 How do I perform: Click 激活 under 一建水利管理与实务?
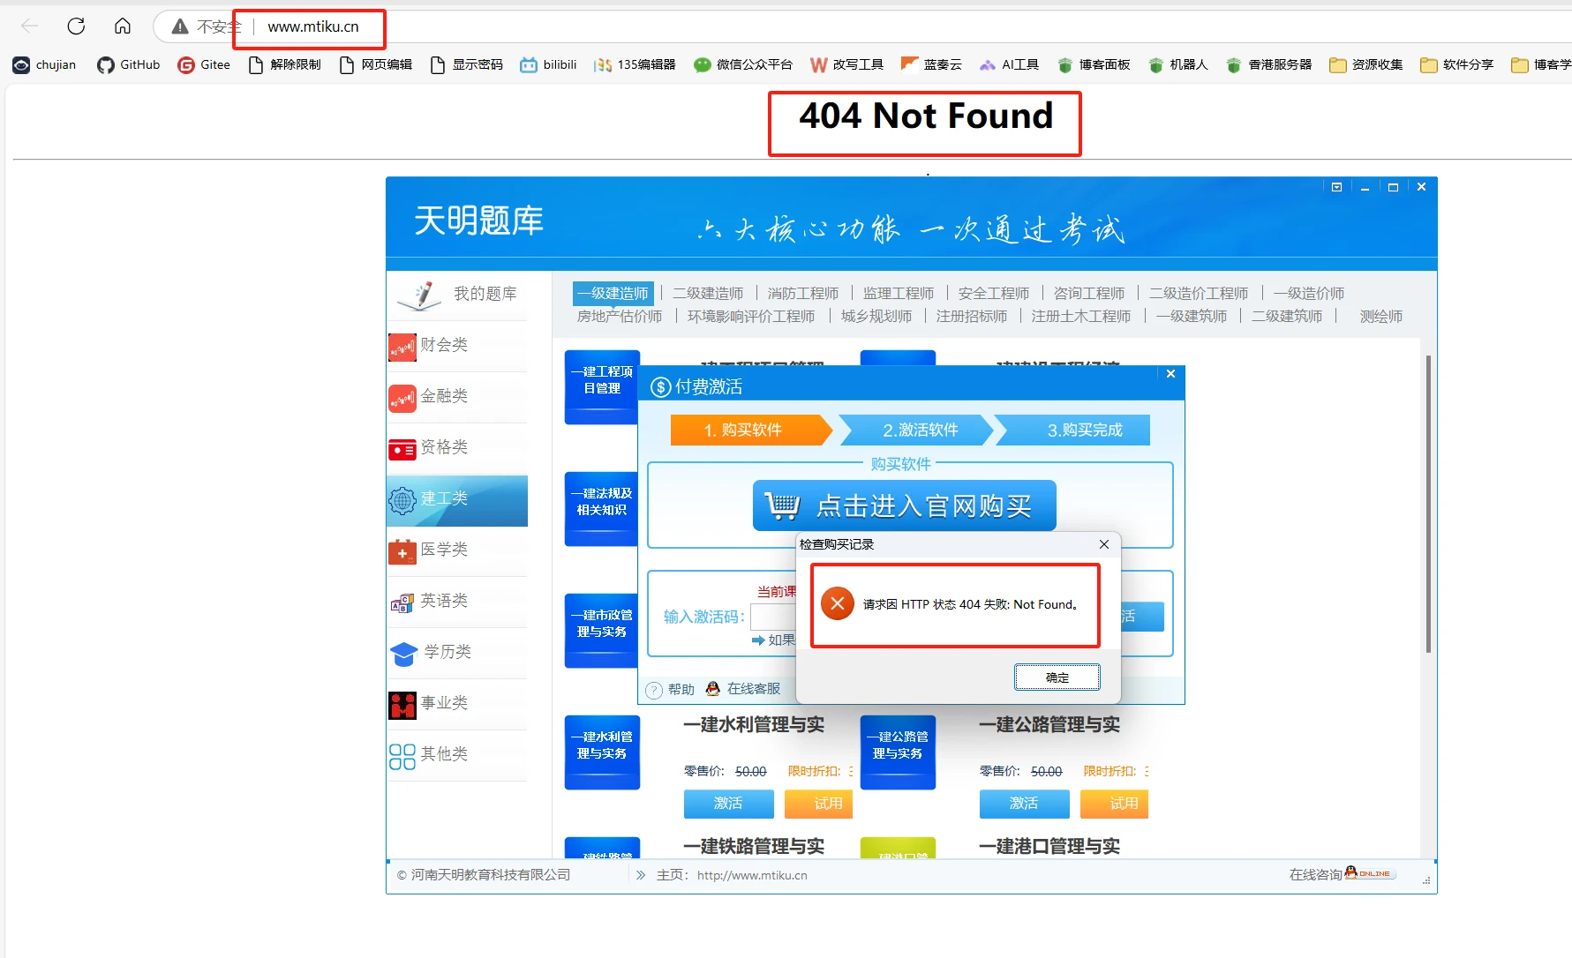[x=728, y=804]
